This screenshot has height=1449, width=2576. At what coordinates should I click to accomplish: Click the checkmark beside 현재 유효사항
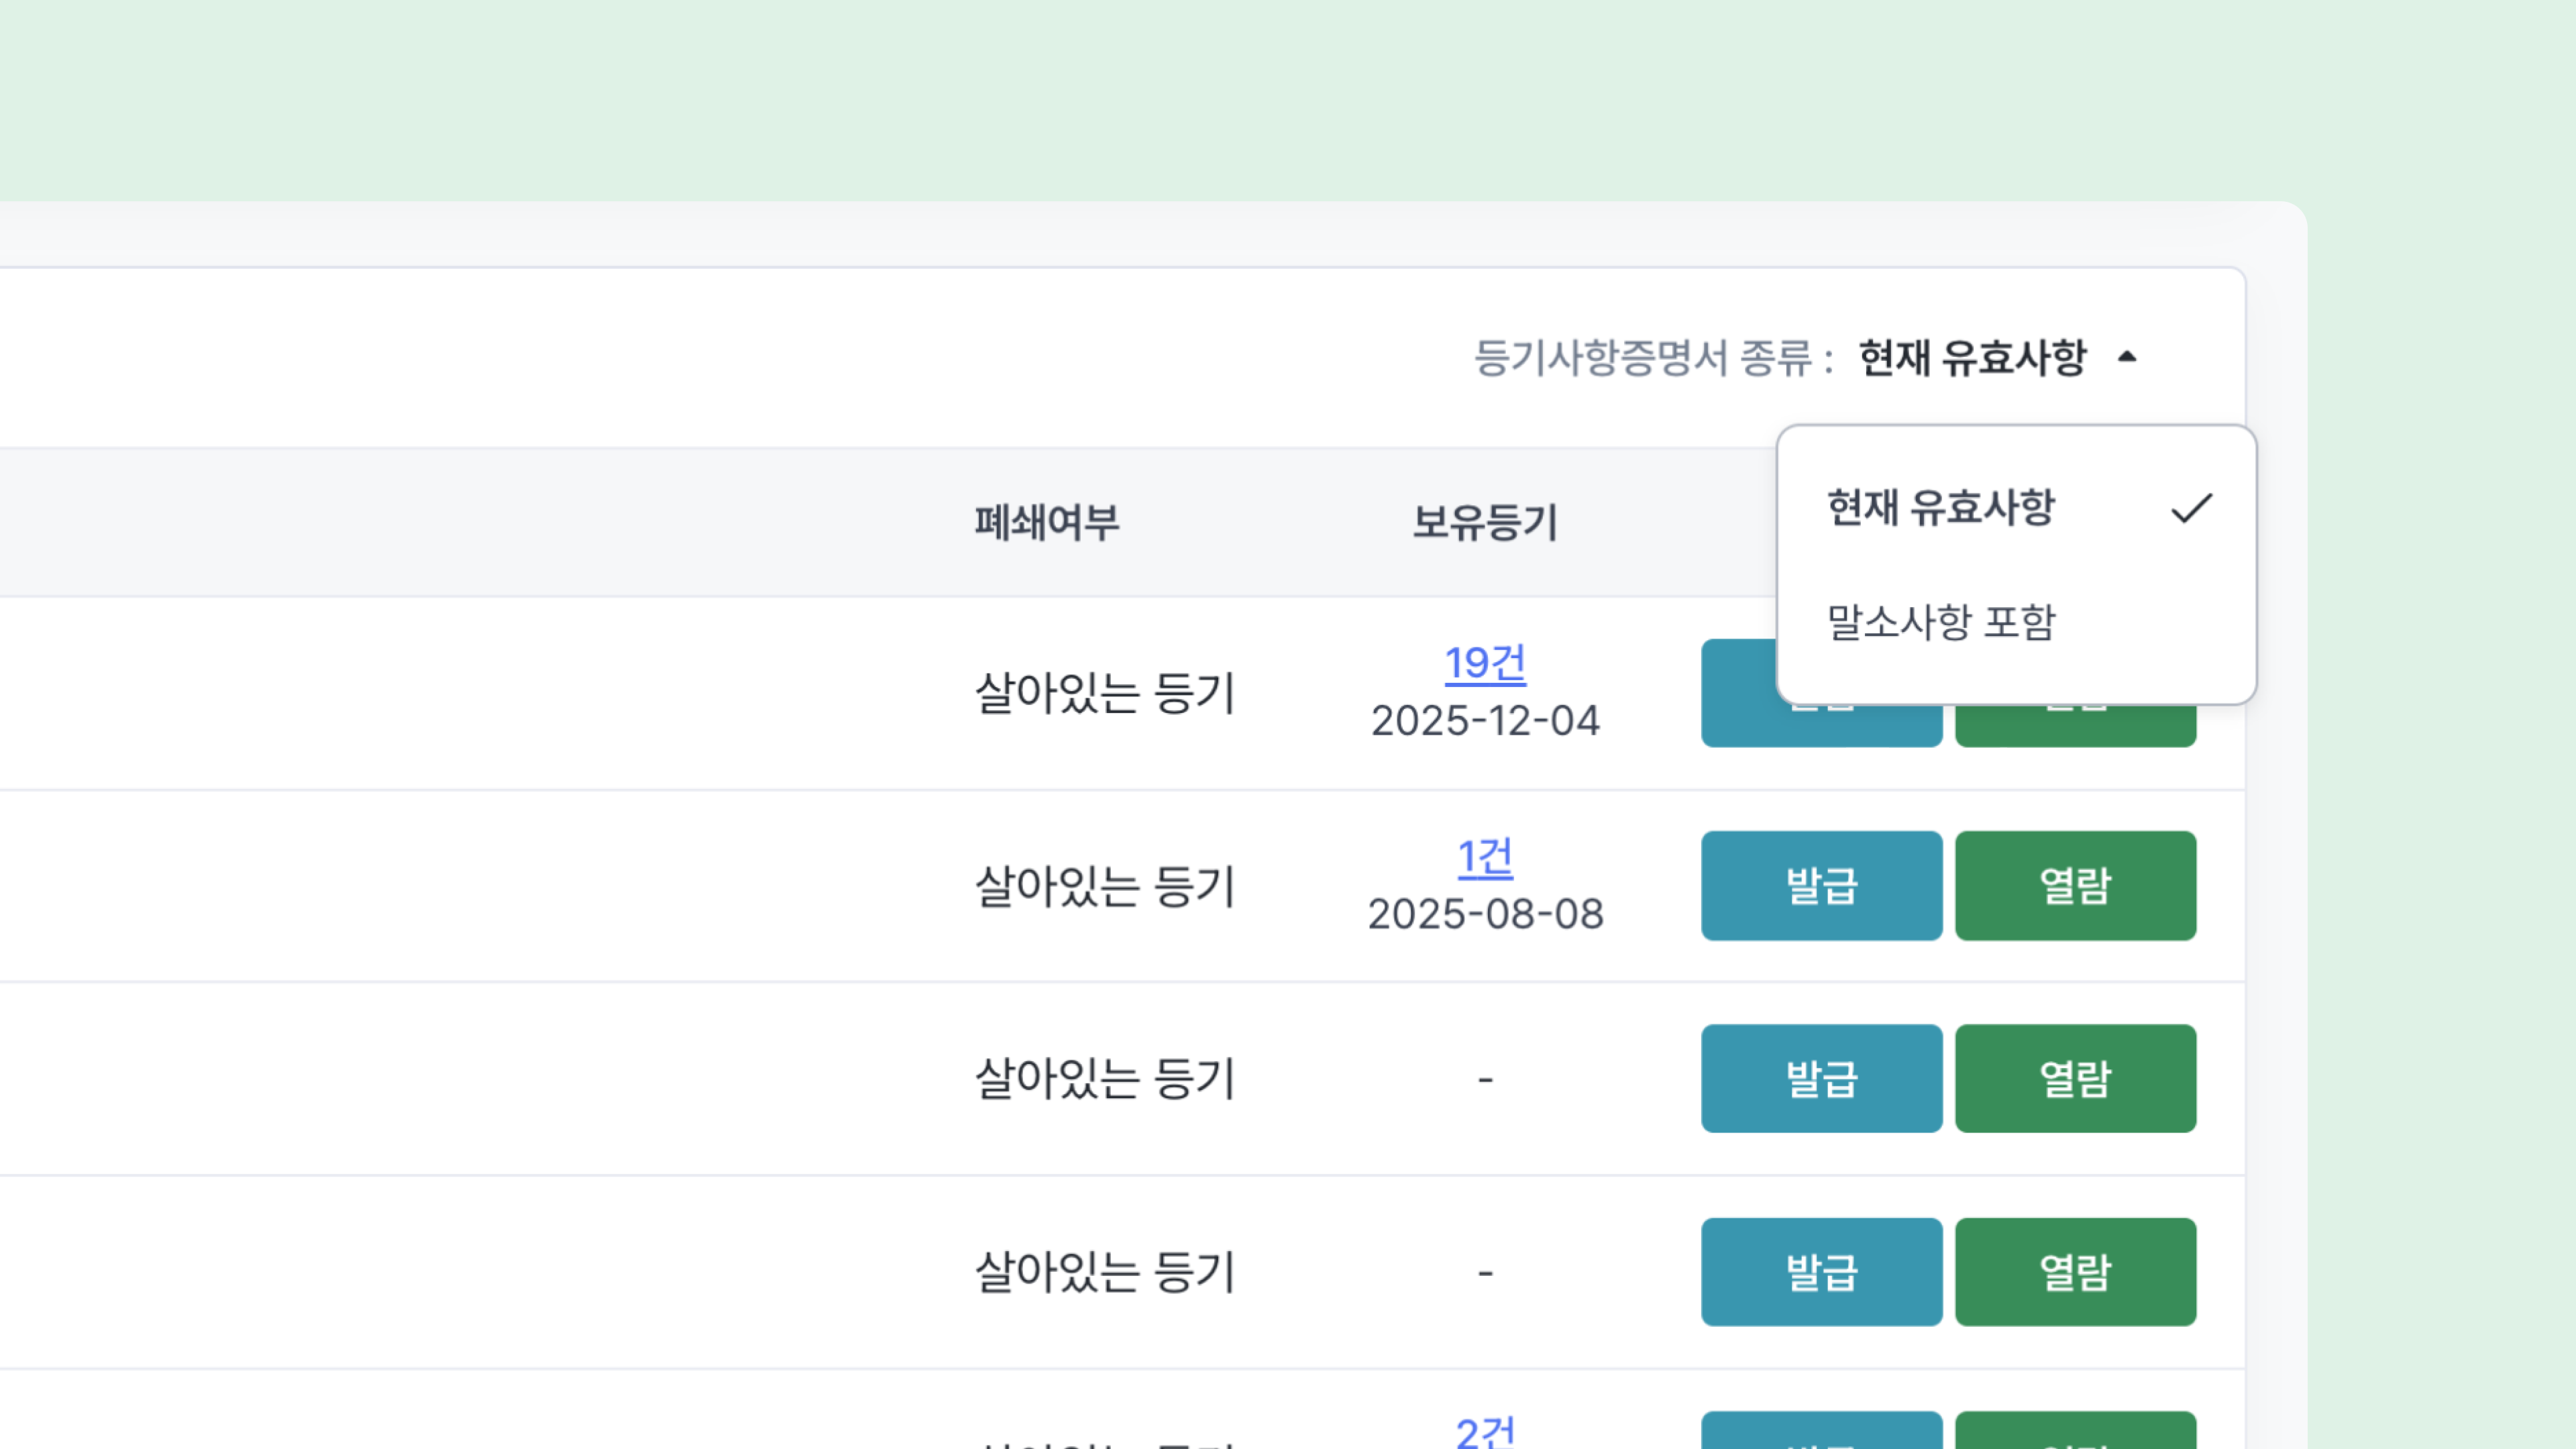click(x=2191, y=508)
